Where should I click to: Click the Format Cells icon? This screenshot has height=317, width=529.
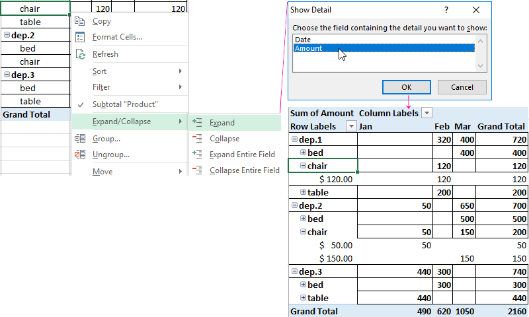click(80, 37)
